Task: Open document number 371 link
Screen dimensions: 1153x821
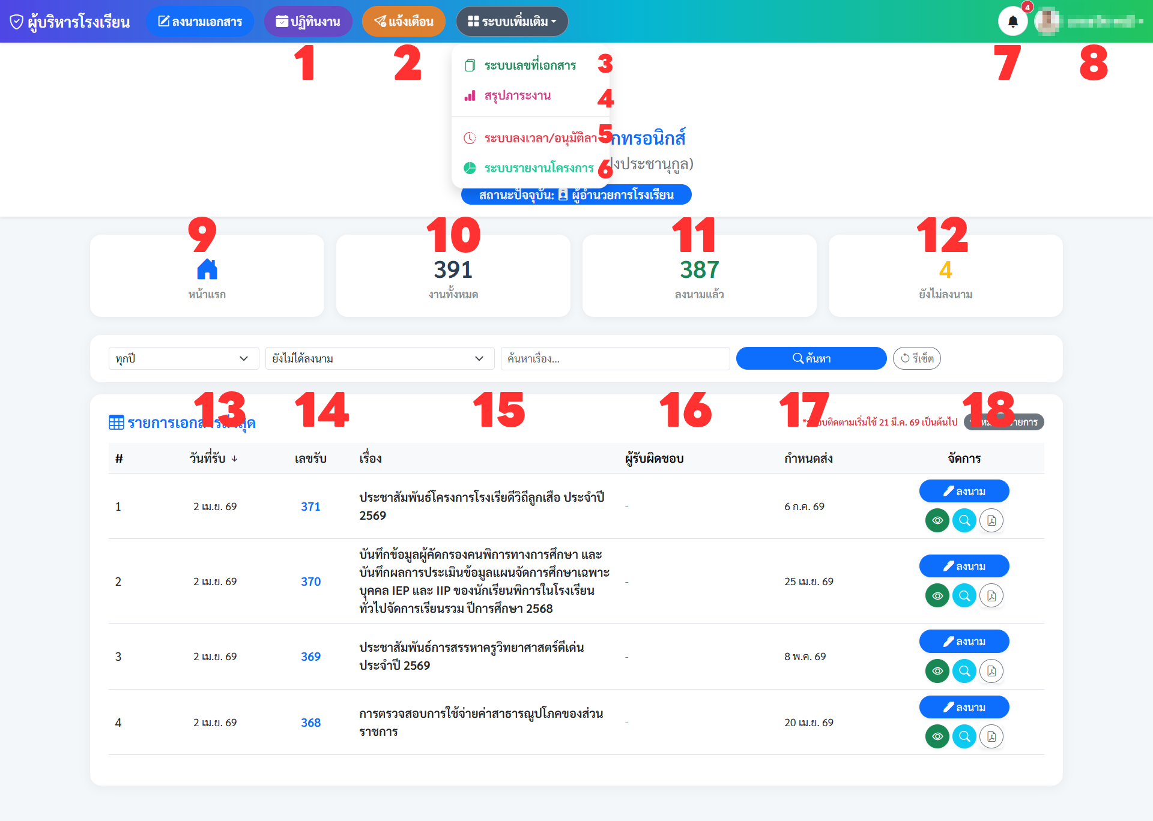Action: (310, 507)
